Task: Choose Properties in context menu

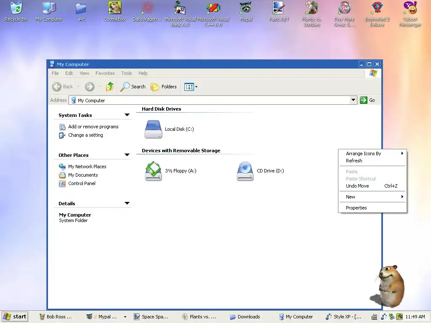Action: coord(372,208)
